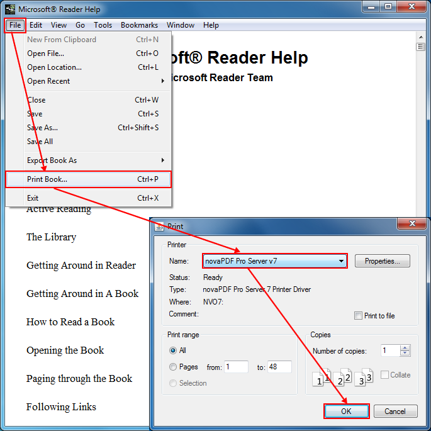431x431 pixels.
Task: Open Opening the Book link
Action: (65, 350)
